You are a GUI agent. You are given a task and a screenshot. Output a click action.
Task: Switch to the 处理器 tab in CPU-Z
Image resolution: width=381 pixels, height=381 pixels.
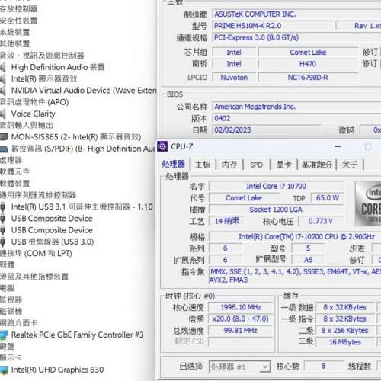tap(174, 165)
